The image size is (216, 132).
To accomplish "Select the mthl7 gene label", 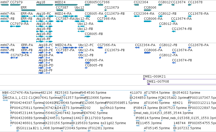I will click(5, 2).
